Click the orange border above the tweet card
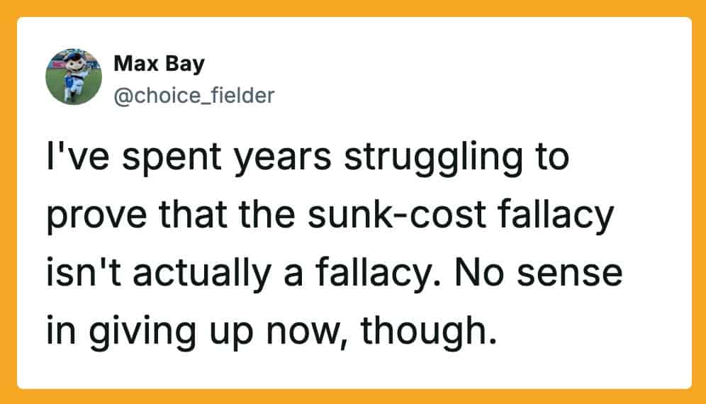706x404 pixels. click(x=353, y=8)
